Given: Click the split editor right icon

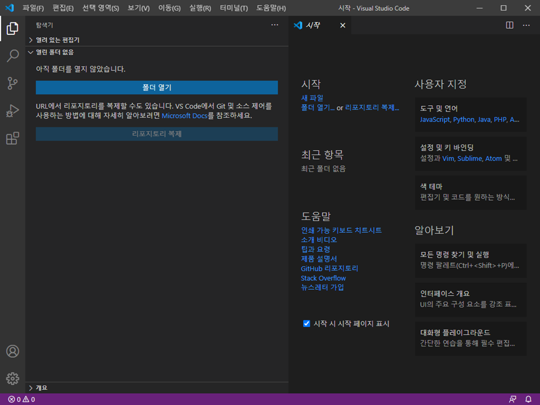Looking at the screenshot, I should pyautogui.click(x=510, y=25).
